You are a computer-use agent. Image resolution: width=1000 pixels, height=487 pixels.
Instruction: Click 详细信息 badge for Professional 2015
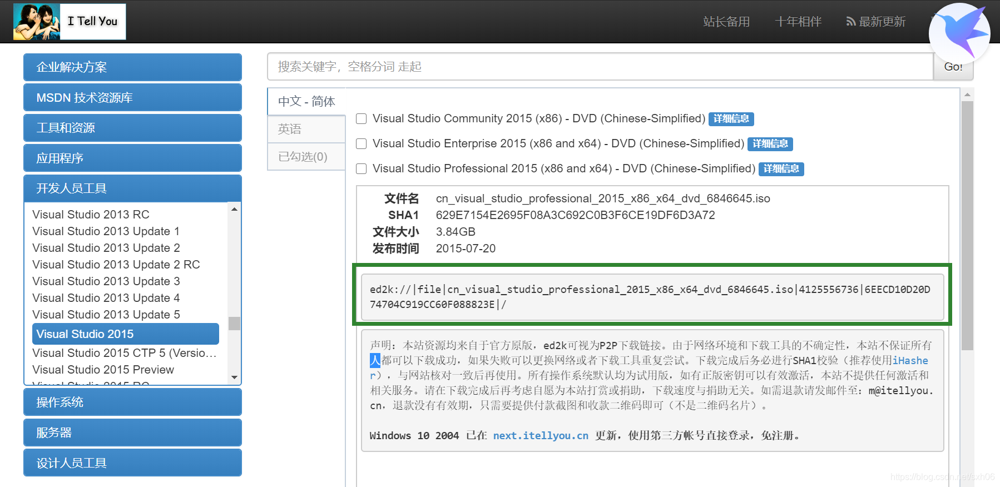[x=781, y=169]
